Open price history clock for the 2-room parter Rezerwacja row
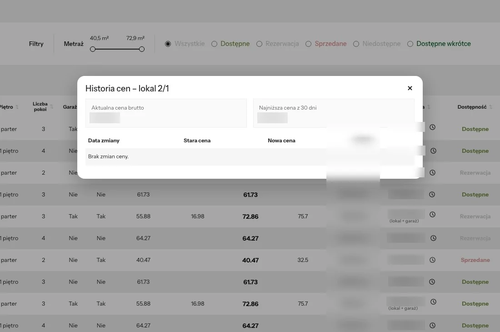The height and width of the screenshot is (332, 500). click(432, 172)
